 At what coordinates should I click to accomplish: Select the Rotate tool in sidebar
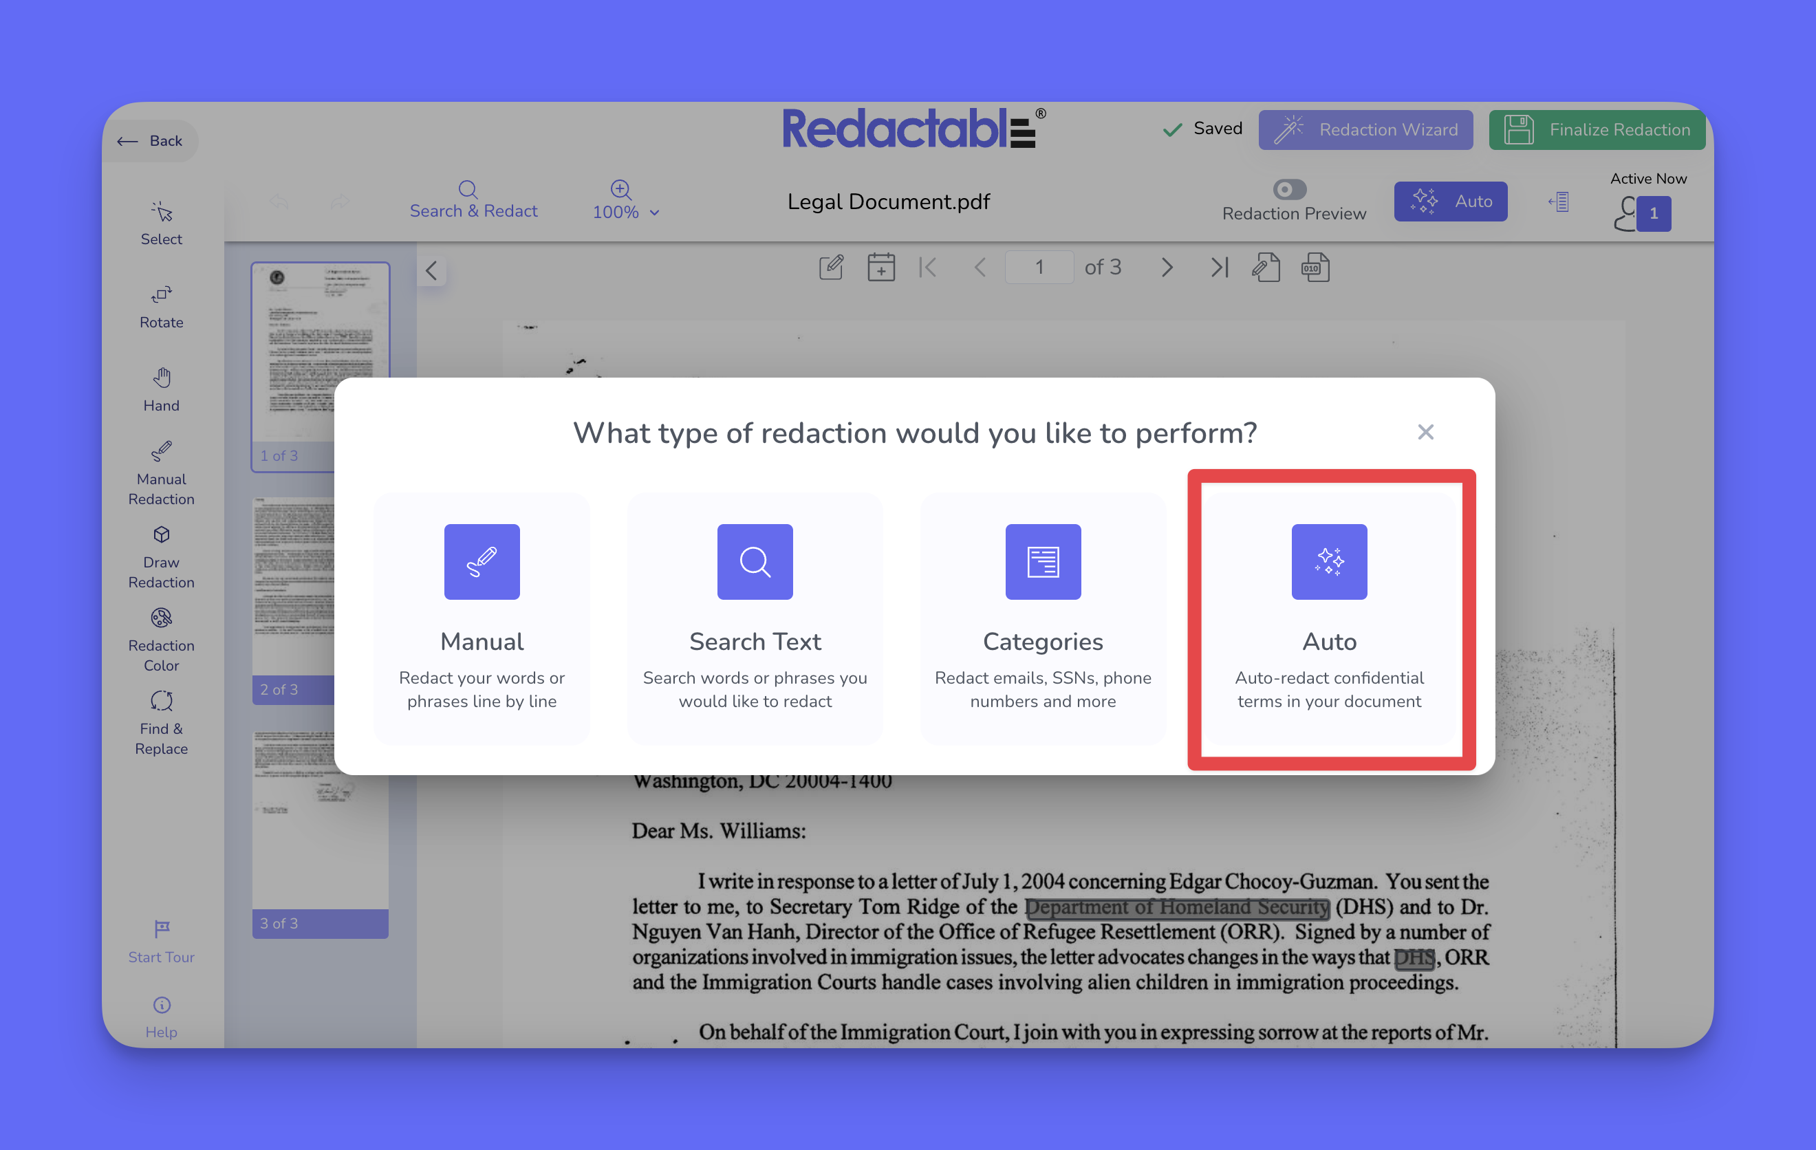[161, 305]
